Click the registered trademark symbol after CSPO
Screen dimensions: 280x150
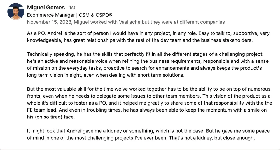click(111, 14)
